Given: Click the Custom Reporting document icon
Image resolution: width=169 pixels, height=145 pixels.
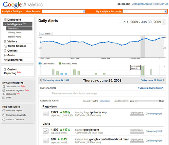Looking at the screenshot, I should pyautogui.click(x=5, y=69).
